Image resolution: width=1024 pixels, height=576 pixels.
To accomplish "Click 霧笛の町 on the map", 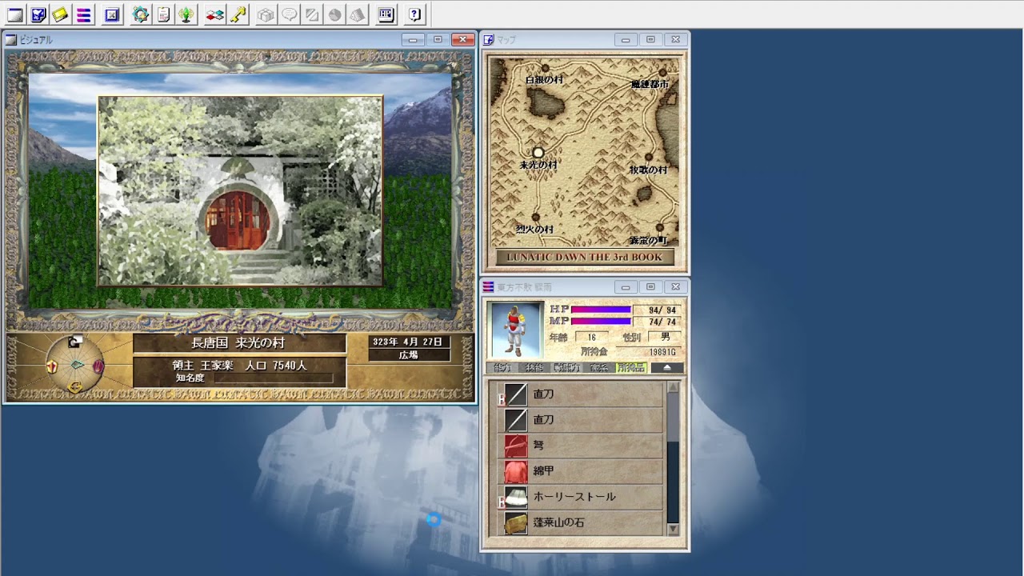I will coord(648,240).
